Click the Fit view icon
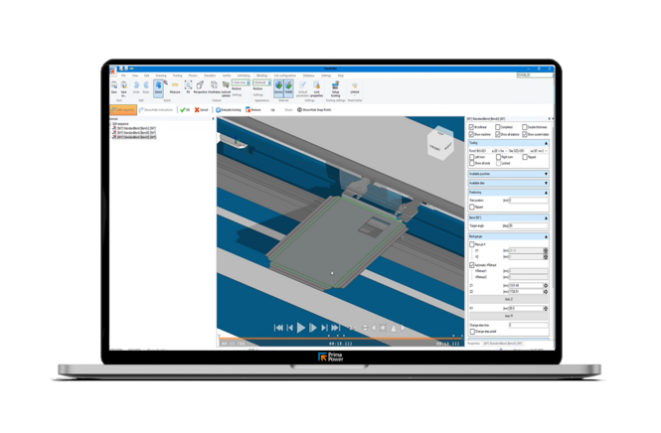The image size is (661, 433). (188, 86)
